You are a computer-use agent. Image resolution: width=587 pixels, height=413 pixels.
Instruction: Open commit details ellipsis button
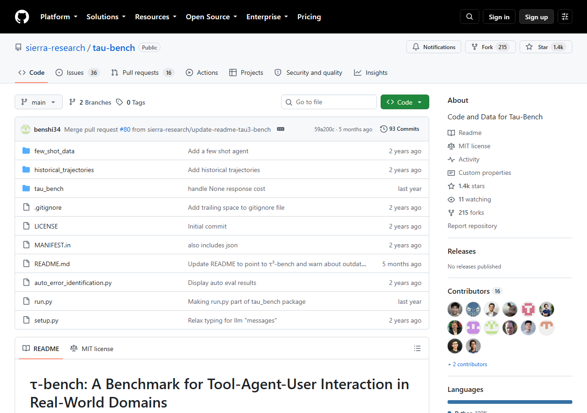tap(281, 129)
